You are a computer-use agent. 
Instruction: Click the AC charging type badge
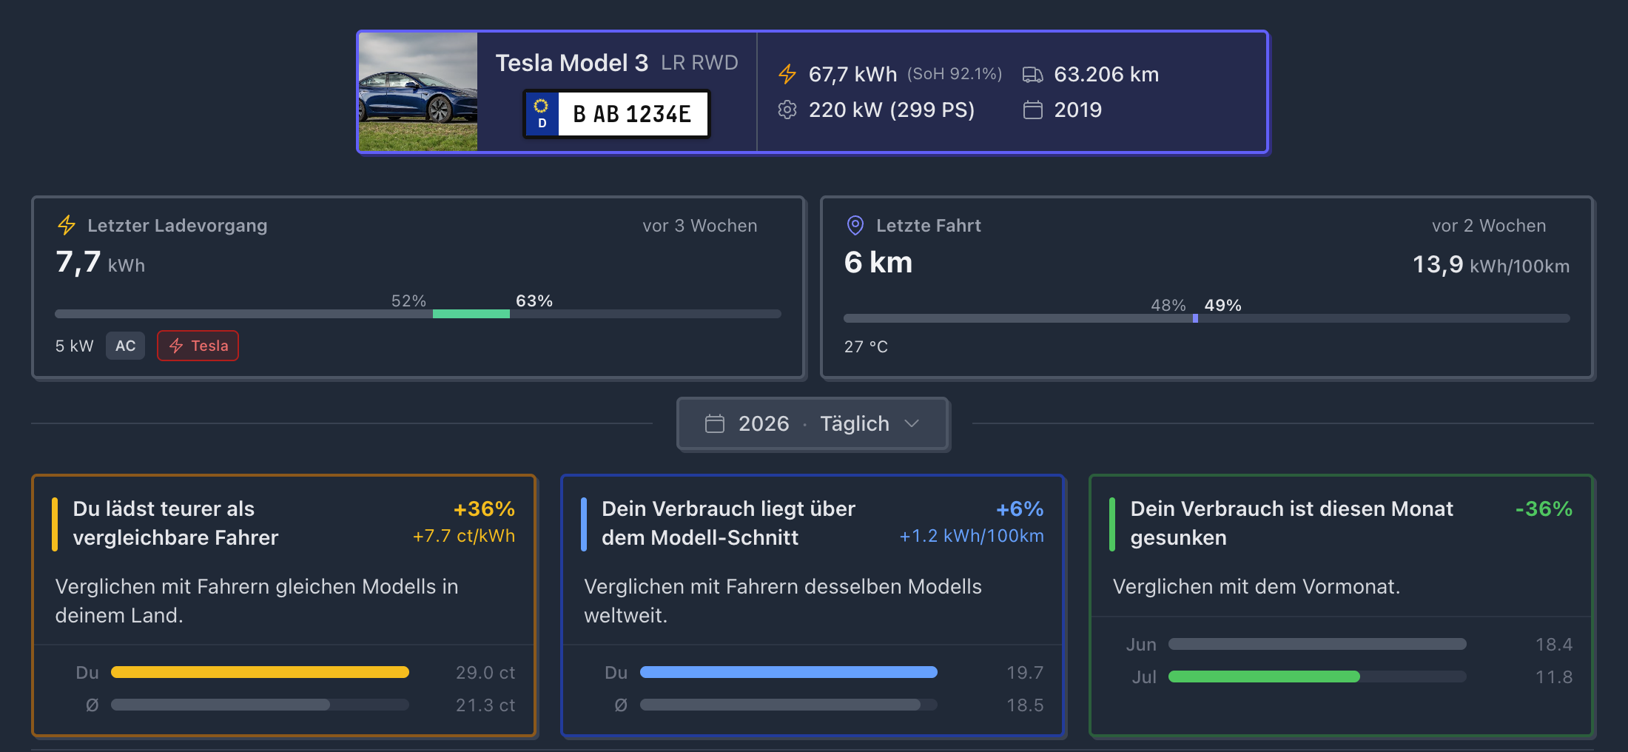(x=125, y=346)
